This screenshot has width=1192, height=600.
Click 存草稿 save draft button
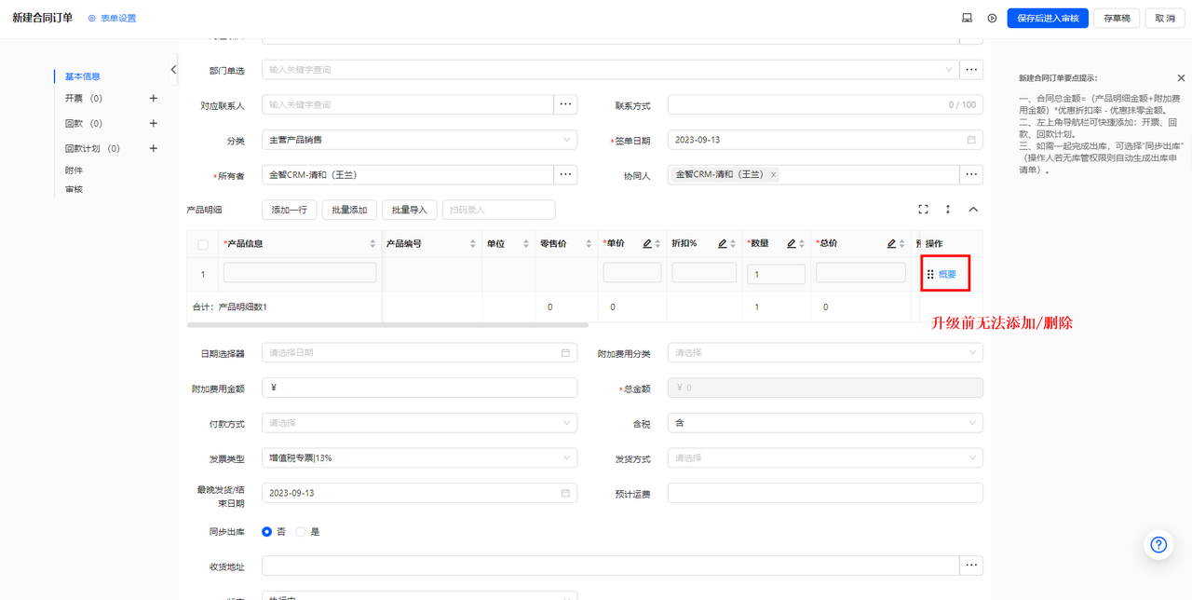[x=1117, y=18]
